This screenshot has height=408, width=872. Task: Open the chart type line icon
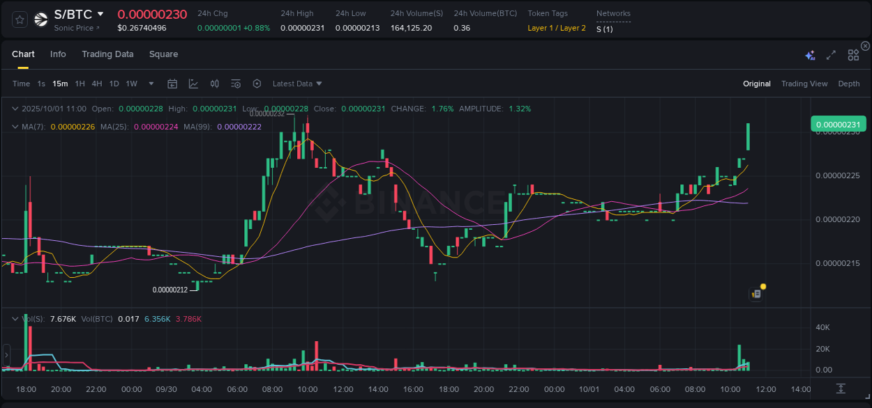[x=193, y=83]
